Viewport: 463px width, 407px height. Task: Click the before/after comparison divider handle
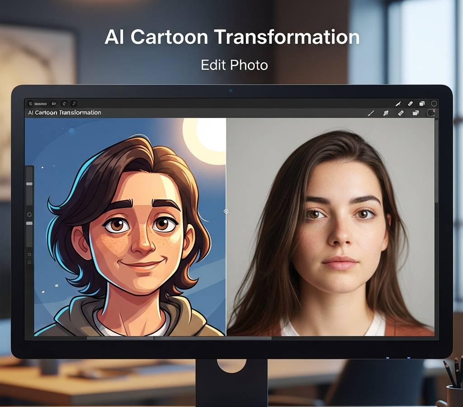click(x=226, y=212)
